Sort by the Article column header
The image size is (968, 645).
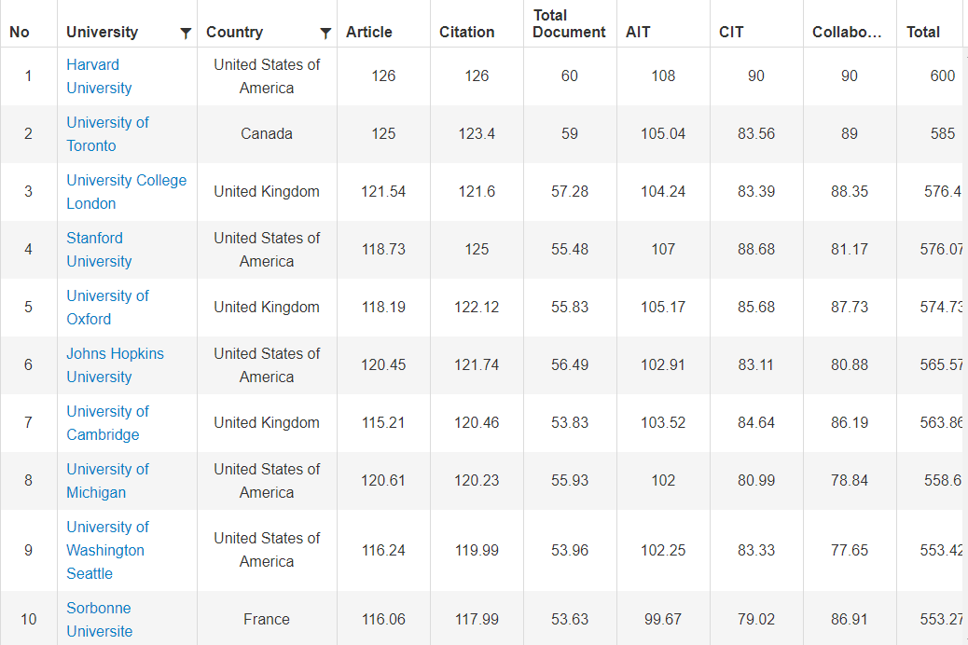(369, 32)
